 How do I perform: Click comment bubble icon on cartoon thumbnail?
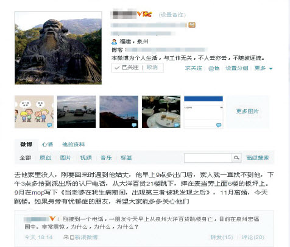(x=49, y=125)
